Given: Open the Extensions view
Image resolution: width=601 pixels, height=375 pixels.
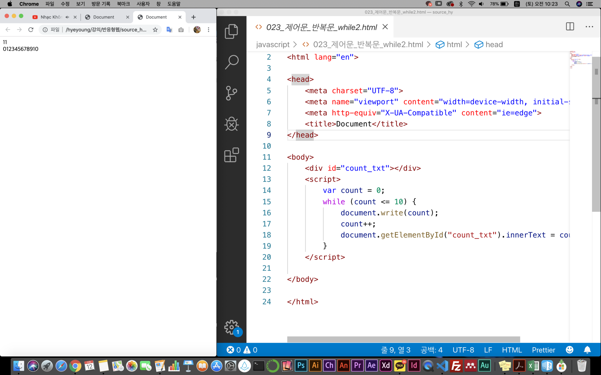Looking at the screenshot, I should click(231, 155).
